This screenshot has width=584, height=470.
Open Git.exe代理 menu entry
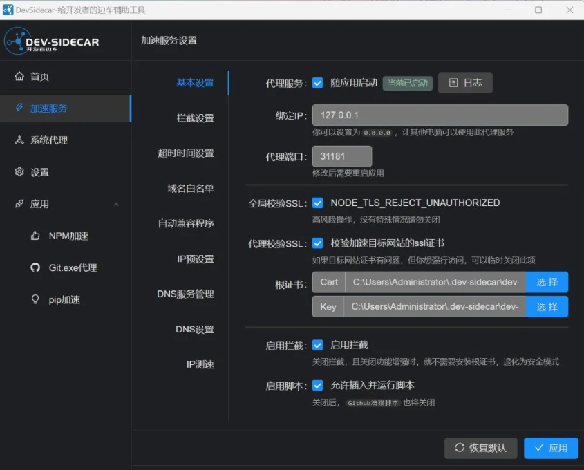click(66, 267)
